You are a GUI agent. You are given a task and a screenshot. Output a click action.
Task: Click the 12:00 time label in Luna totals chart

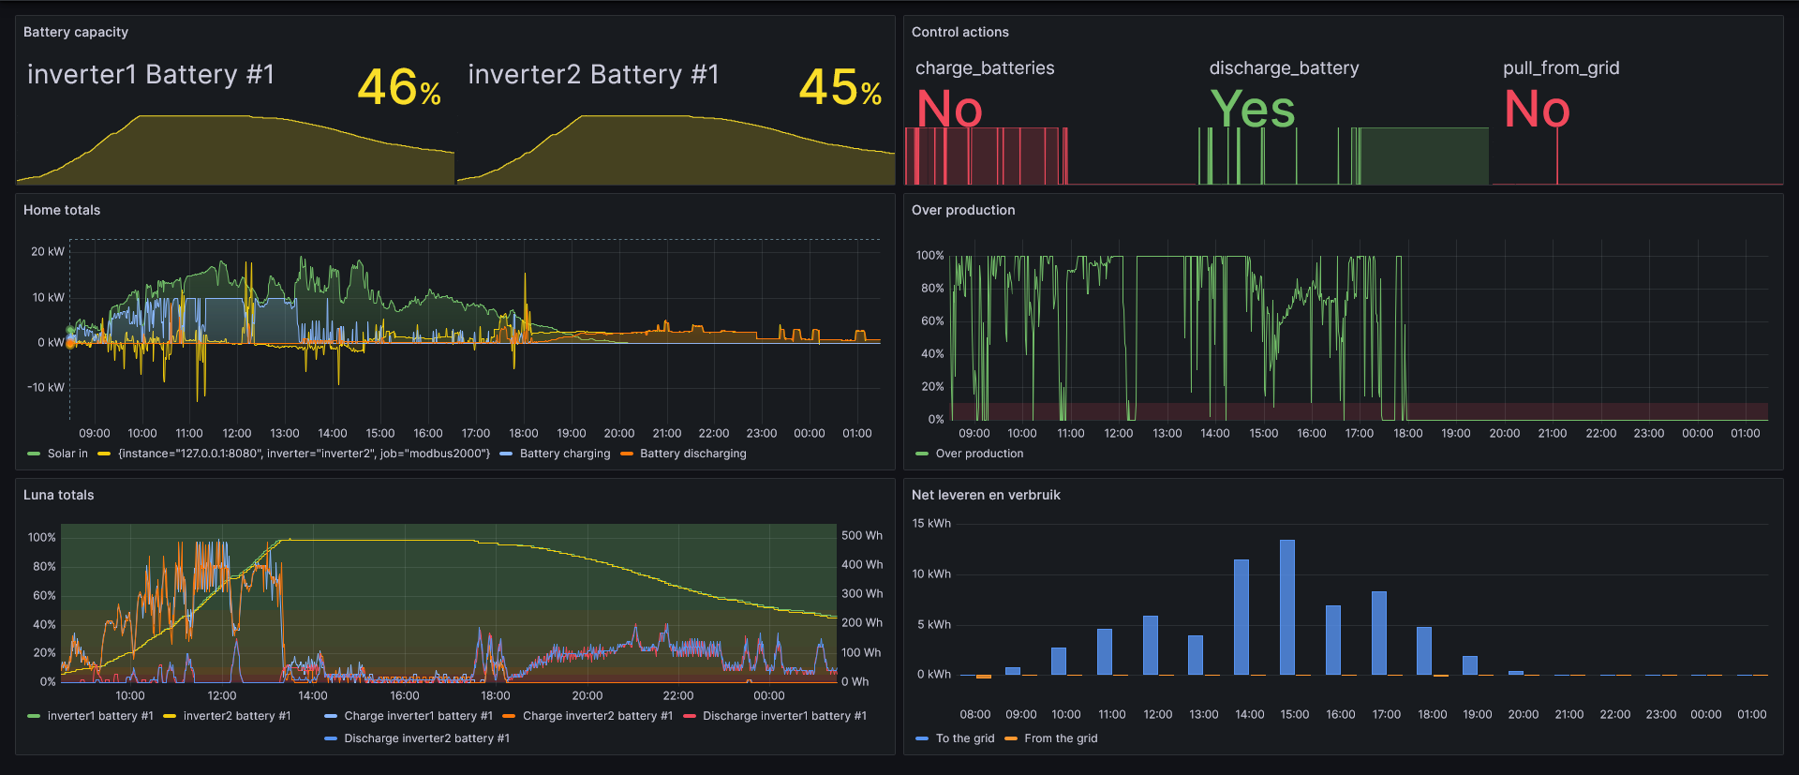pos(222,695)
